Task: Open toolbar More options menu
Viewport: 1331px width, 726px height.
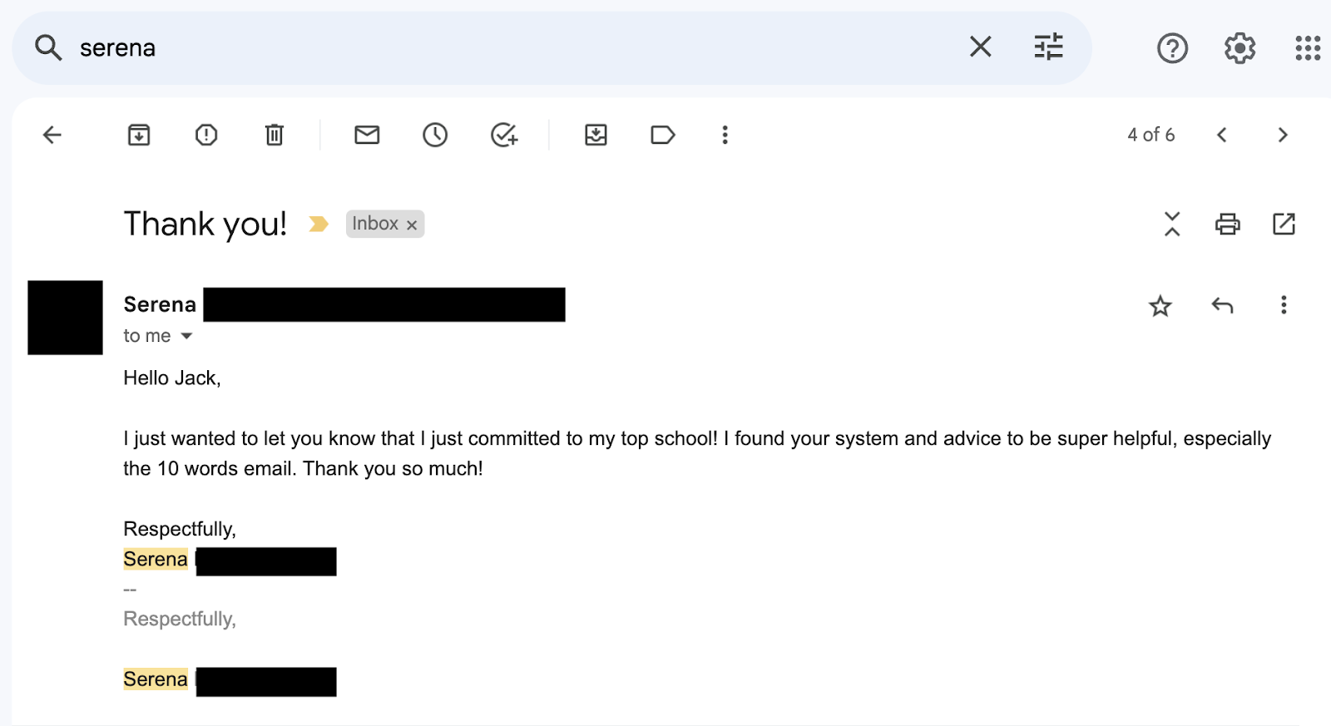Action: (x=725, y=135)
